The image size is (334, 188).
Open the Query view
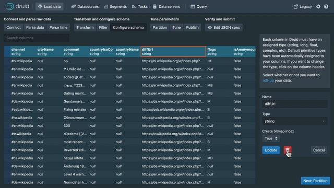tap(198, 7)
